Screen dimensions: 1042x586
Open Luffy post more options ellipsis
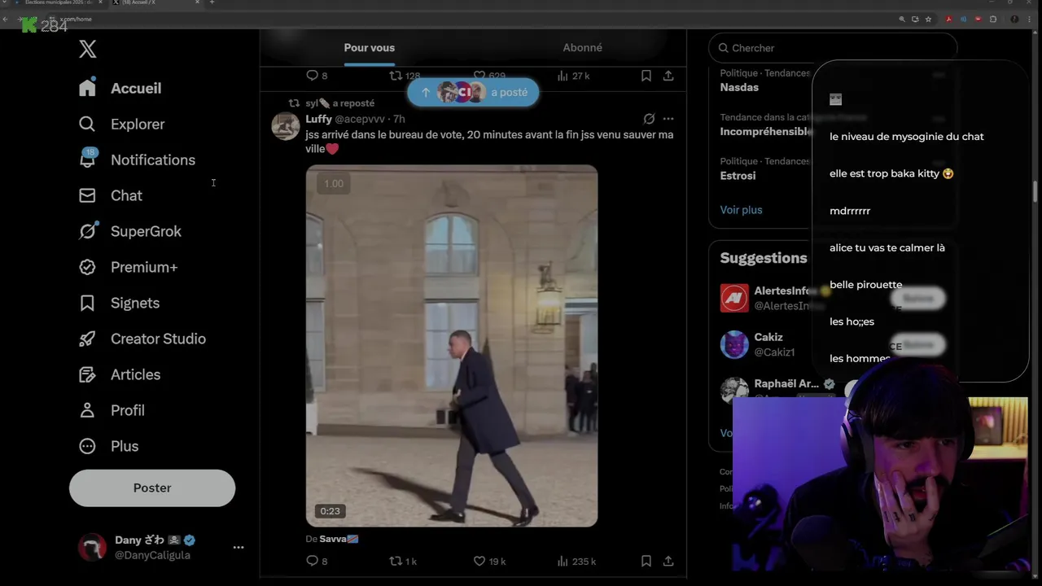point(668,119)
